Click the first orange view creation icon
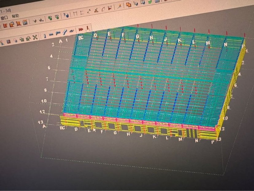The height and width of the screenshot is (191, 254). (5, 25)
